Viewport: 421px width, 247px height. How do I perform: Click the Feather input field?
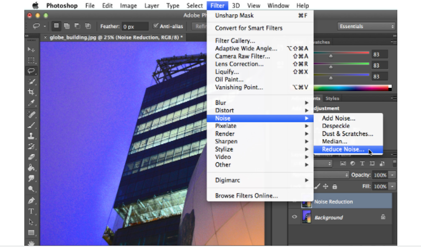[135, 26]
